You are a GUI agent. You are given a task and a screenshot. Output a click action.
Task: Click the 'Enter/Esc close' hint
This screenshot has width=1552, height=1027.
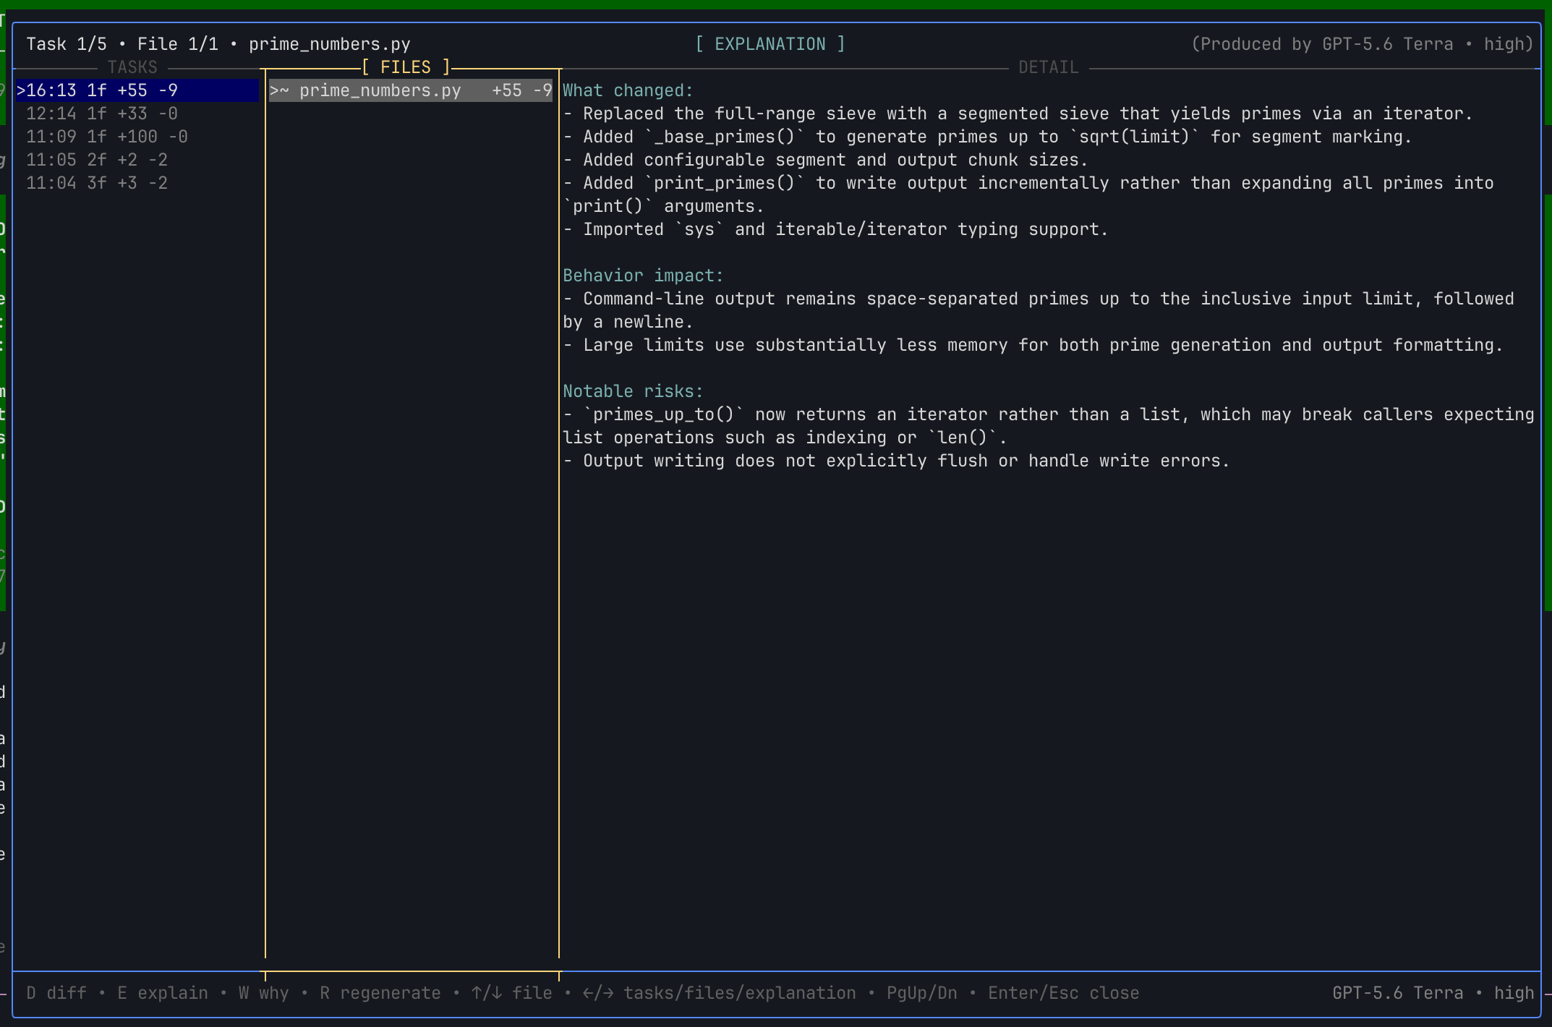(x=1064, y=993)
